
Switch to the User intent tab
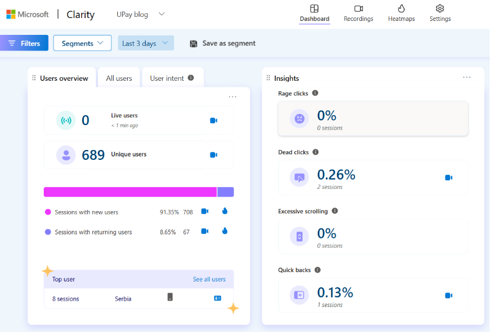167,78
